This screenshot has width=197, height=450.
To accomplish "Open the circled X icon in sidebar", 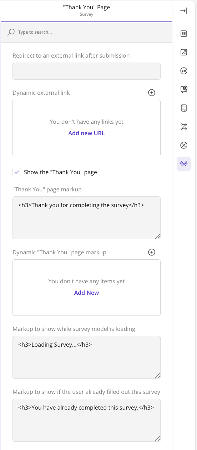I will pos(184,145).
